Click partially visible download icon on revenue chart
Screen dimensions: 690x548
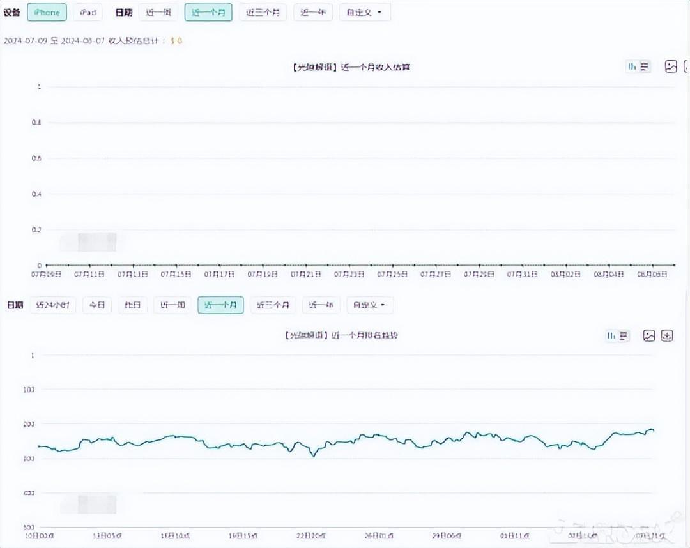(687, 66)
